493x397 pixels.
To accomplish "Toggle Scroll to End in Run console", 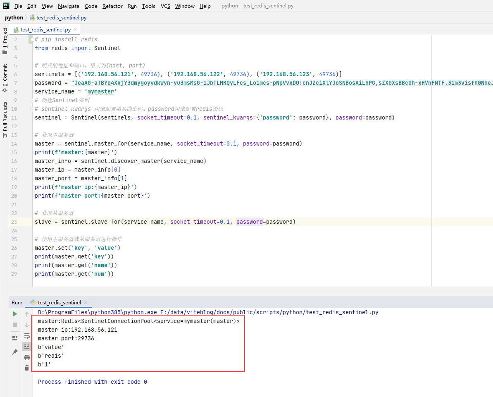I will (27, 347).
